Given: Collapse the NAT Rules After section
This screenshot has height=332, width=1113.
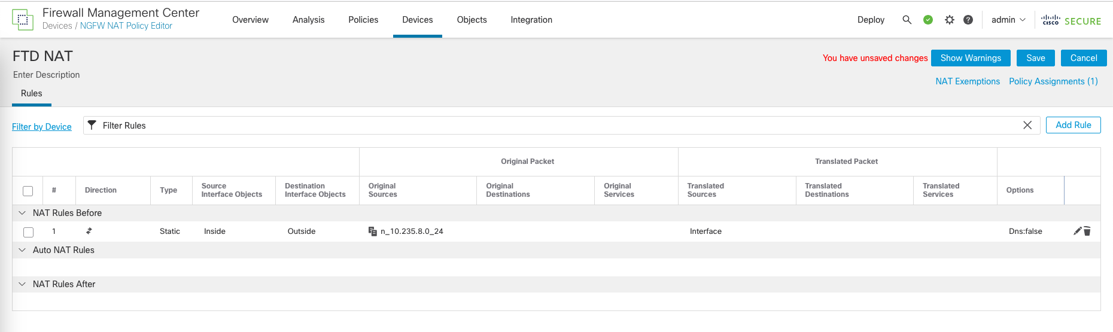Looking at the screenshot, I should 22,284.
